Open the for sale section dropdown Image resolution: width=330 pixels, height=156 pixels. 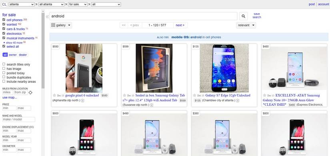(x=78, y=4)
